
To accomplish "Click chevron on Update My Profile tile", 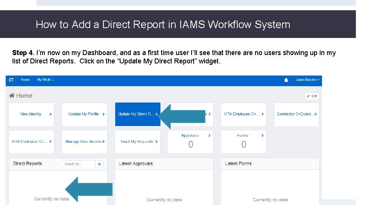I will click(103, 114).
